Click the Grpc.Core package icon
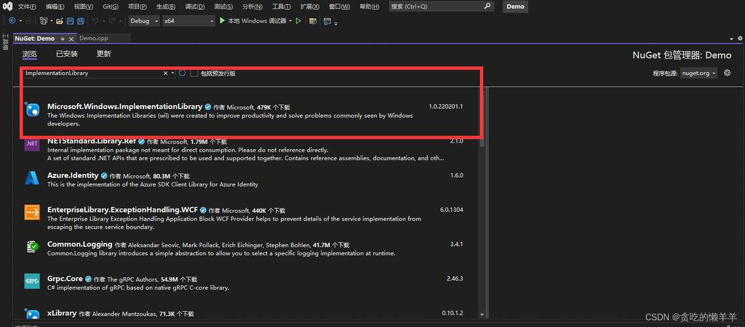 click(x=32, y=281)
